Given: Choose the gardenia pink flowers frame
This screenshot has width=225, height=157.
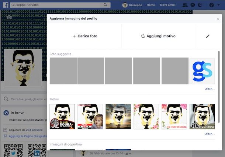Looking at the screenshot, I should (x=174, y=116).
